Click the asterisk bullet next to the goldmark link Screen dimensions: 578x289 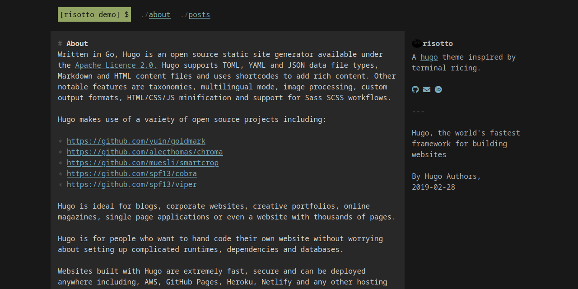(x=60, y=141)
